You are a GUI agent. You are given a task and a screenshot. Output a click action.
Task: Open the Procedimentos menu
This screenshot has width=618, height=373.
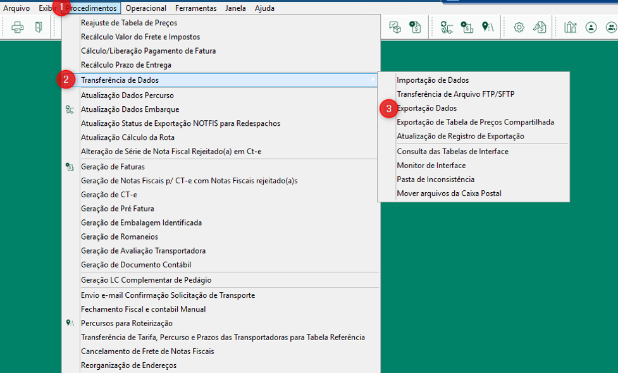tap(92, 8)
